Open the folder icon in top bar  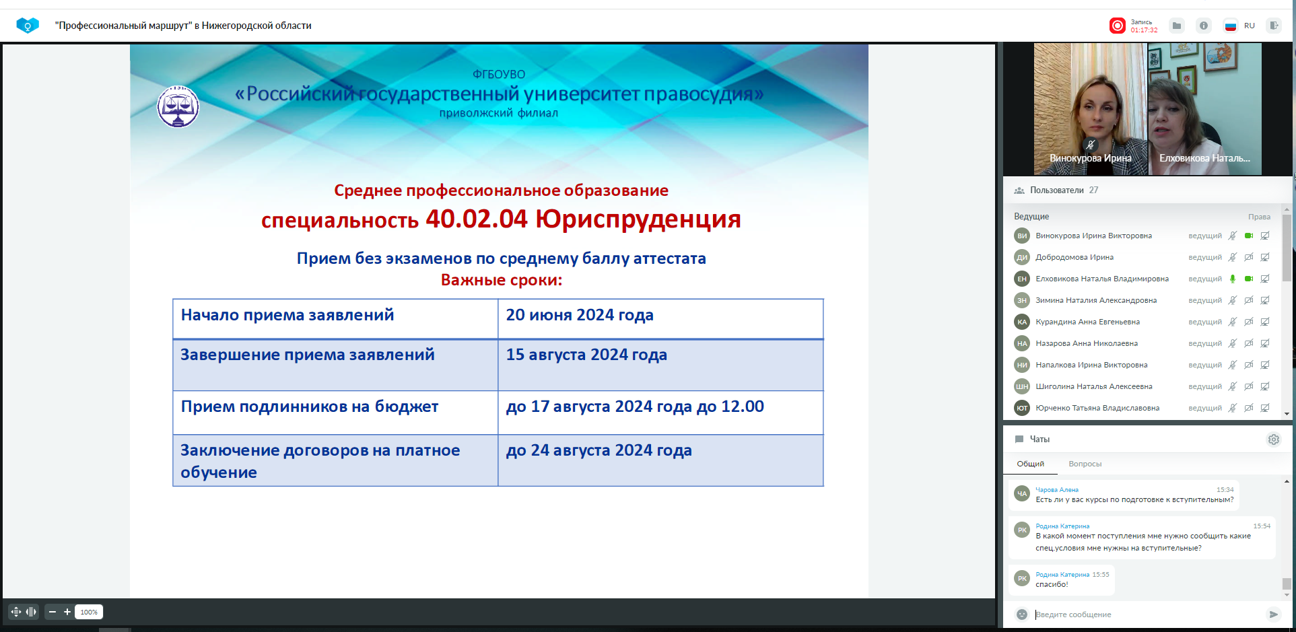[1176, 26]
